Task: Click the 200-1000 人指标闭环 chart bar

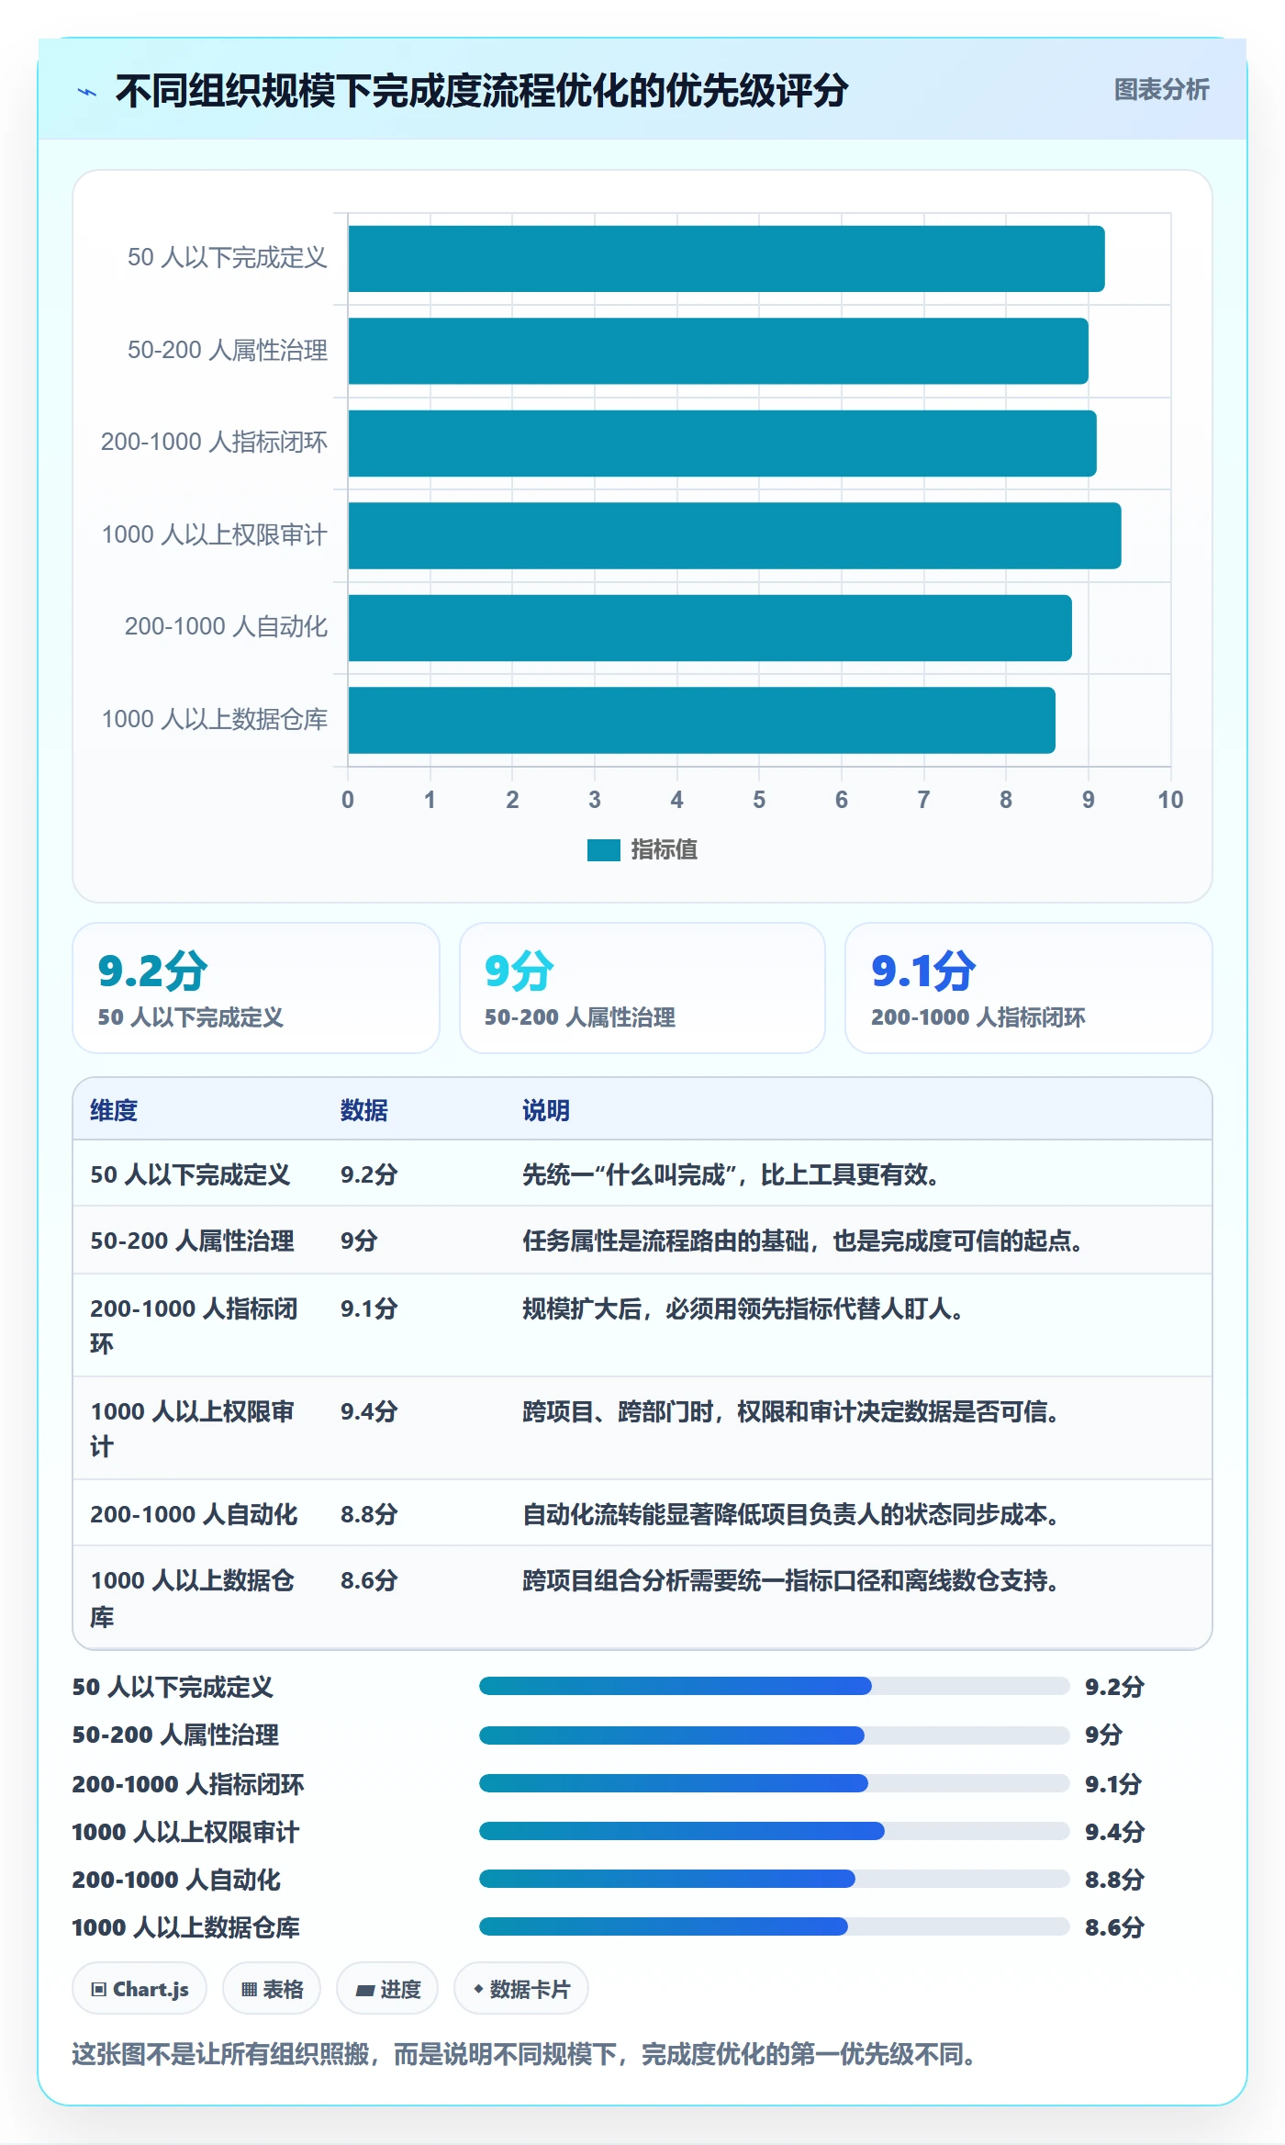Action: [x=722, y=444]
